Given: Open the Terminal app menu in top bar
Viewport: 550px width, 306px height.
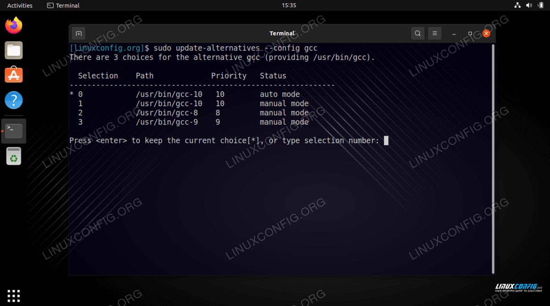Looking at the screenshot, I should tap(63, 5).
